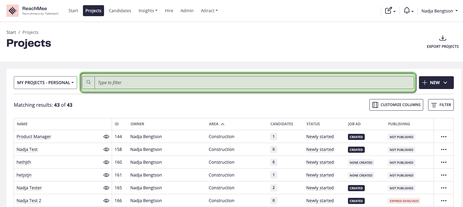Image resolution: width=463 pixels, height=207 pixels.
Task: Open three-dot menu for Nadja Test 2
Action: point(443,201)
